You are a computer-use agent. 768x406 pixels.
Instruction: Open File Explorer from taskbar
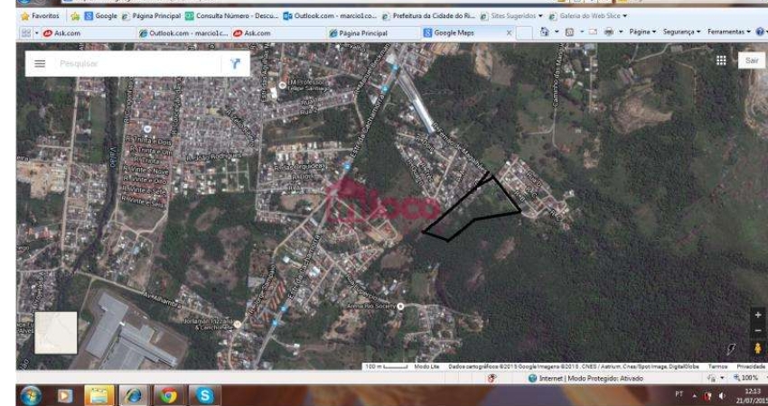(99, 395)
